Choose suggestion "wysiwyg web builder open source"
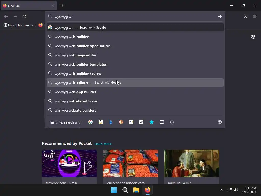Viewport: 261px width, 196px height. coord(135,46)
